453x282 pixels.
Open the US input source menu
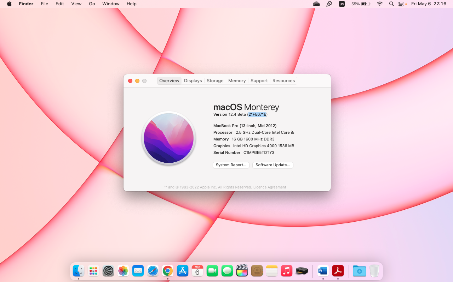coord(342,4)
